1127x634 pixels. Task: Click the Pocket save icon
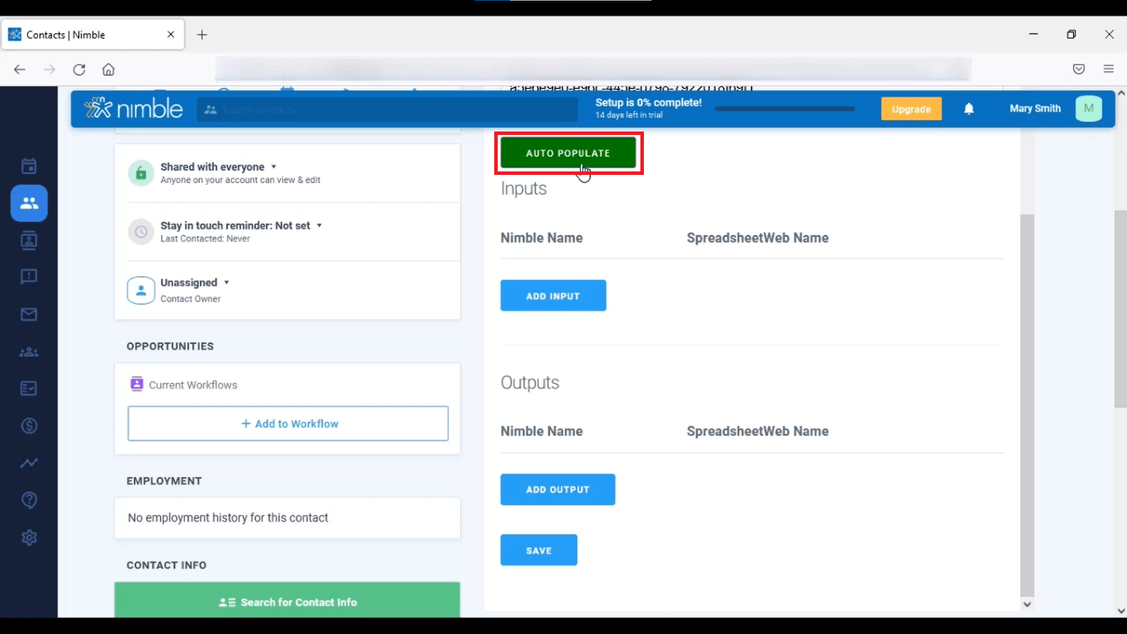click(1079, 69)
